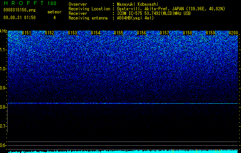Image resolution: width=241 pixels, height=153 pixels.
Task: Click the meteor count value 4
Action: pos(54,18)
